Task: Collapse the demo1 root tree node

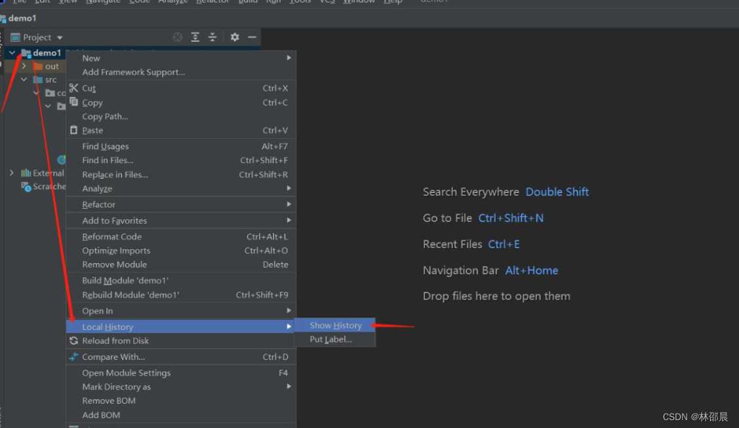Action: tap(12, 53)
